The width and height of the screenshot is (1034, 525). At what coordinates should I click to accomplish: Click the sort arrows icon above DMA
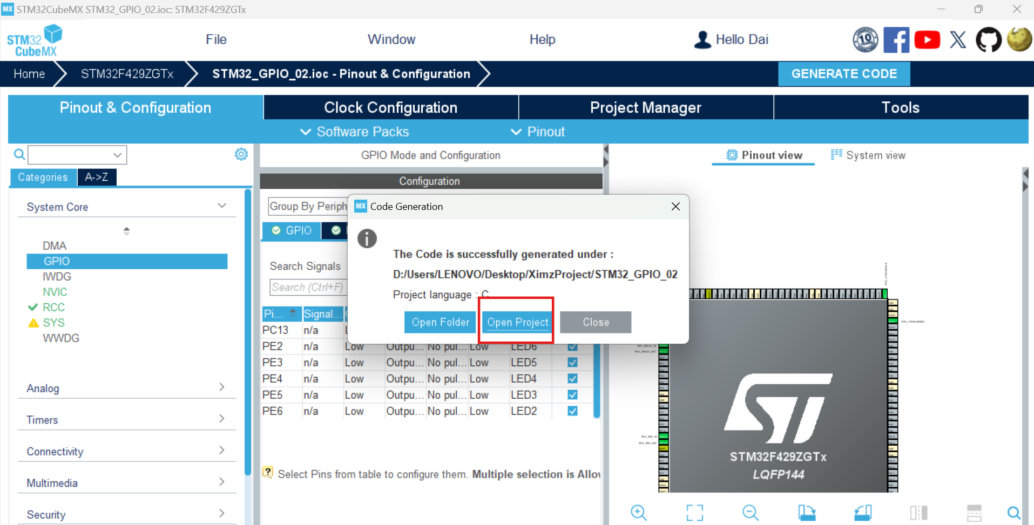click(126, 231)
